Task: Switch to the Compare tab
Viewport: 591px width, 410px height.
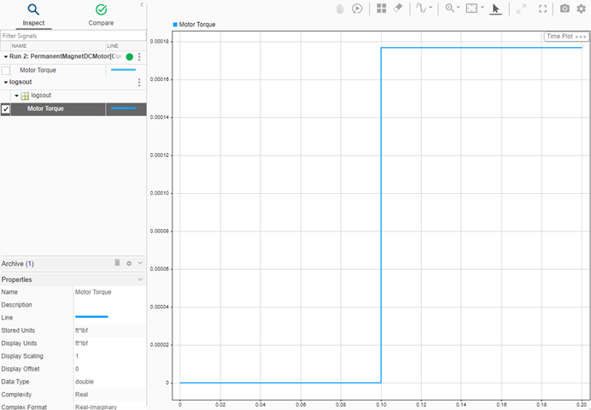Action: (x=101, y=15)
